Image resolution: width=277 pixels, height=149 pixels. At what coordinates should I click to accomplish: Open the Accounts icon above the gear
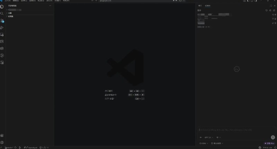point(2,136)
